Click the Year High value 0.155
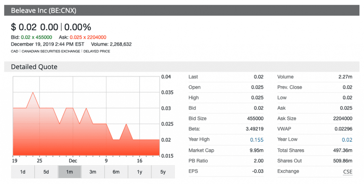 tap(257, 140)
